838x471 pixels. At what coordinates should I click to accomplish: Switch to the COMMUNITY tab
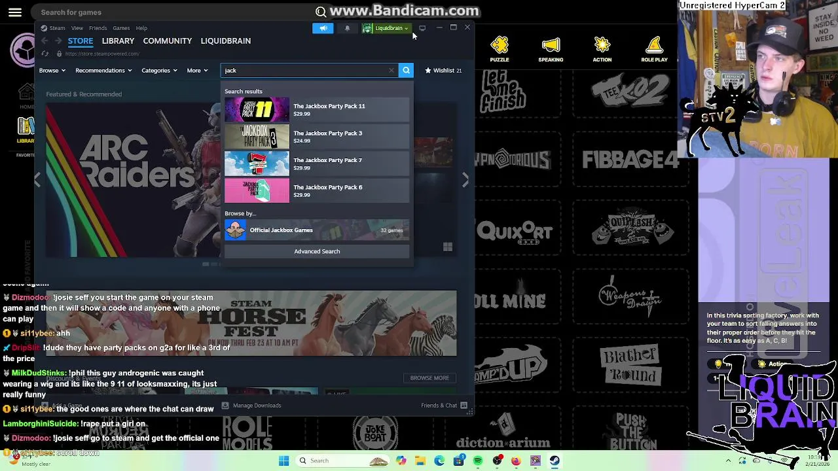168,41
